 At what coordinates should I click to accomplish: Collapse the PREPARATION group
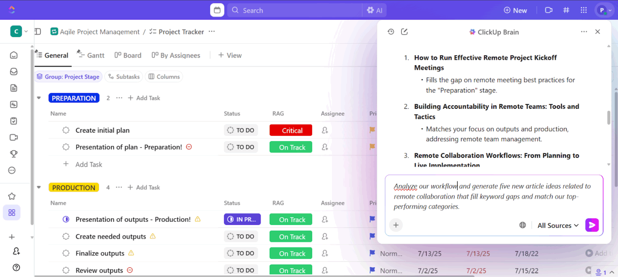point(39,97)
